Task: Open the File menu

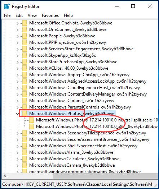Action: pyautogui.click(x=7, y=15)
